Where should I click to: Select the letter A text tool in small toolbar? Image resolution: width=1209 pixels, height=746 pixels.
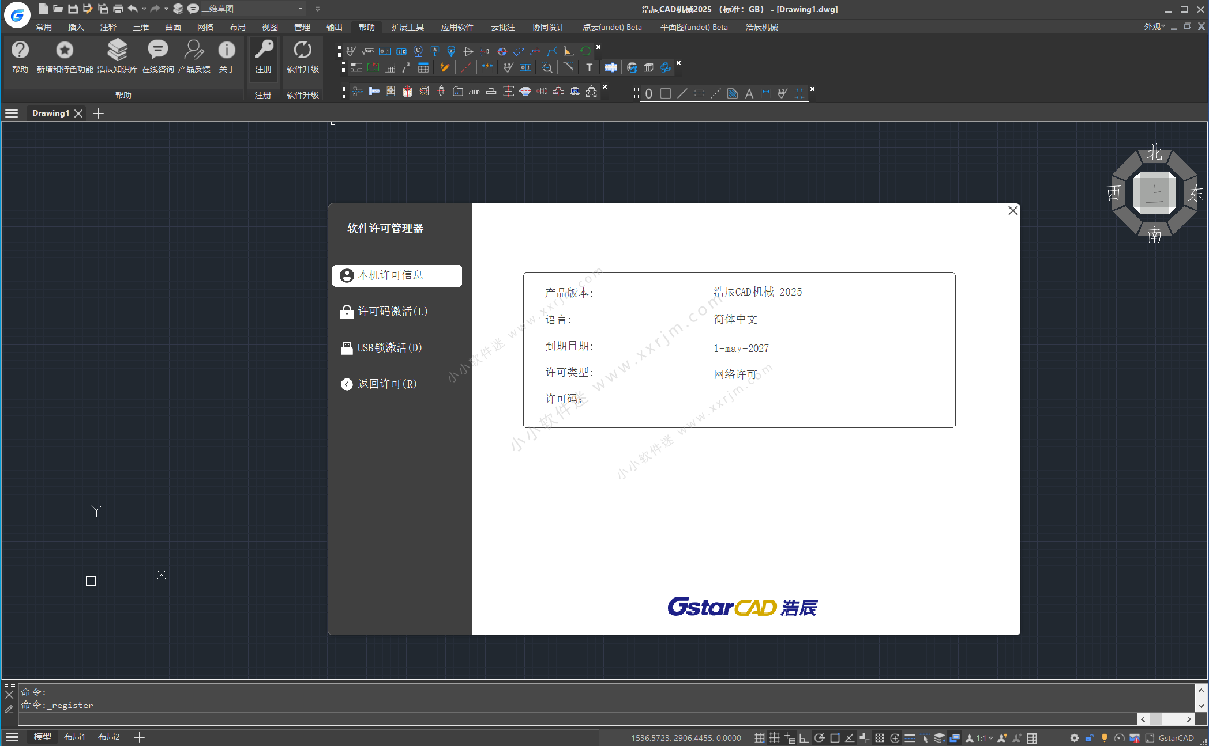(749, 94)
